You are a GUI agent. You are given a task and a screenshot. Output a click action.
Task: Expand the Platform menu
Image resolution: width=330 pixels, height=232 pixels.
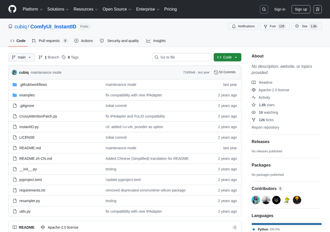(x=32, y=9)
